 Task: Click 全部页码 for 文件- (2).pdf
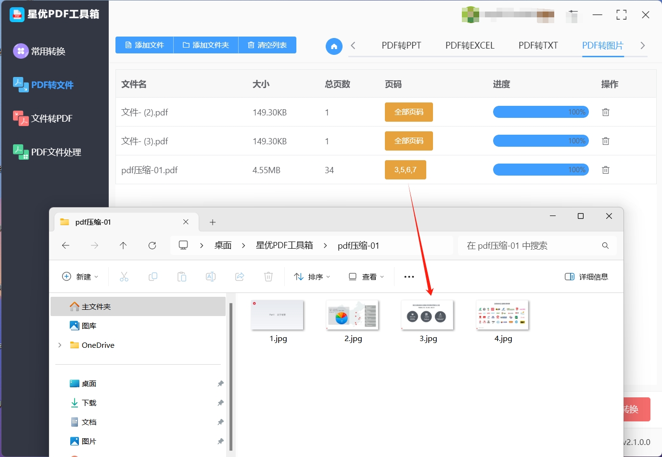tap(409, 112)
